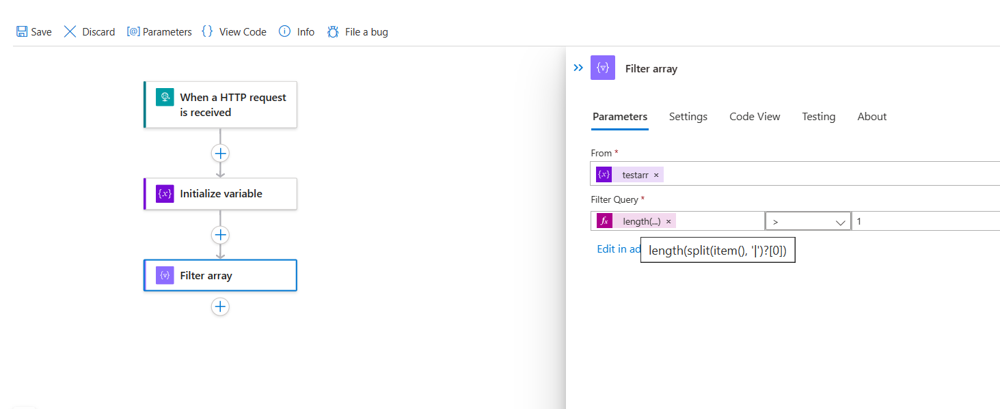Click the length expression tooltip text
Viewport: 1000px width, 409px height.
pyautogui.click(x=717, y=250)
